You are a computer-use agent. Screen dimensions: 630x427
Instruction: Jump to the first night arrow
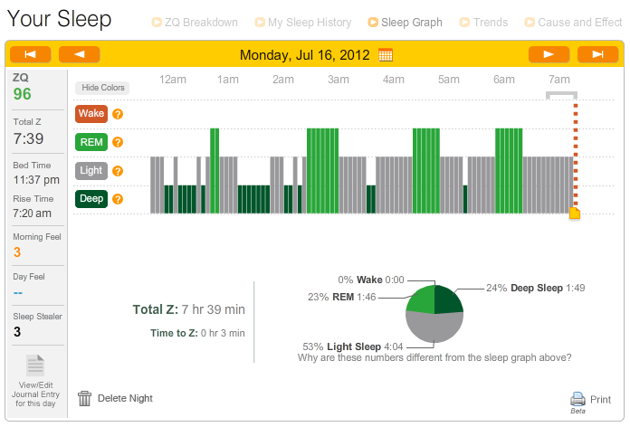(x=30, y=54)
